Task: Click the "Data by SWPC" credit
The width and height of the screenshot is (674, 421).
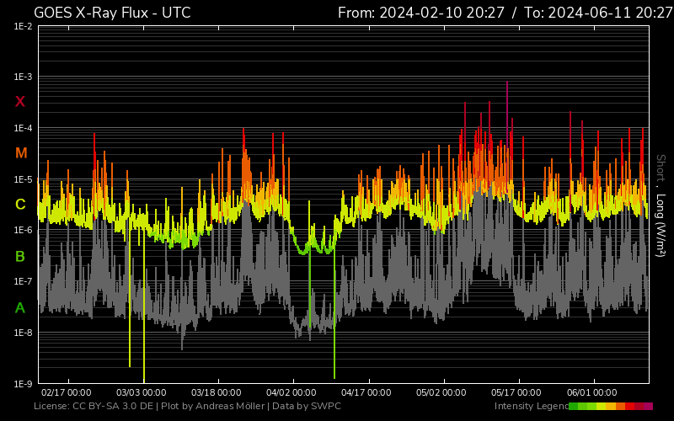Action: click(x=307, y=406)
